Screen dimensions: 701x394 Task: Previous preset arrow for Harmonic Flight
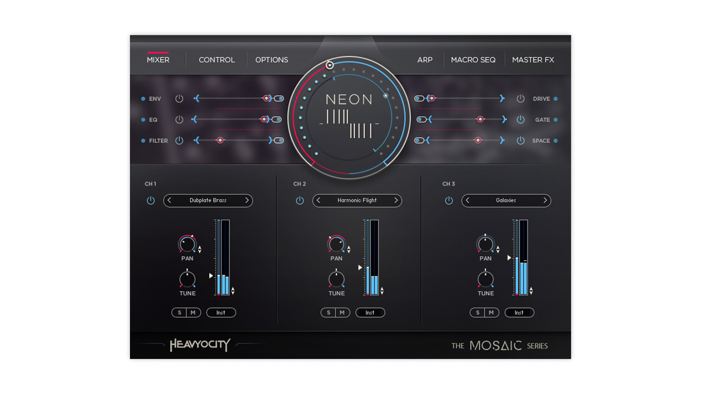tap(318, 200)
